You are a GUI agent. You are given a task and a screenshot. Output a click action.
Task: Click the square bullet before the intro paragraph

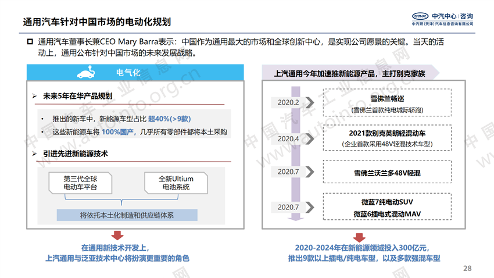pos(30,42)
